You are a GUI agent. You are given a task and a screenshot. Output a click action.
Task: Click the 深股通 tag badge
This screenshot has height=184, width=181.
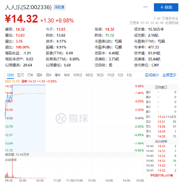59,7
